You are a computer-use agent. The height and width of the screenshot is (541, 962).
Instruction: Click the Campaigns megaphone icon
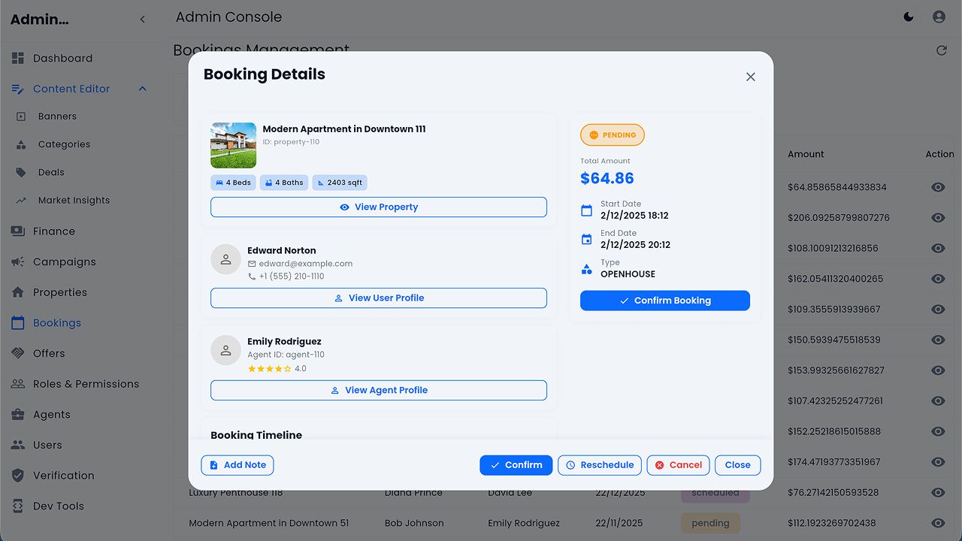click(18, 262)
